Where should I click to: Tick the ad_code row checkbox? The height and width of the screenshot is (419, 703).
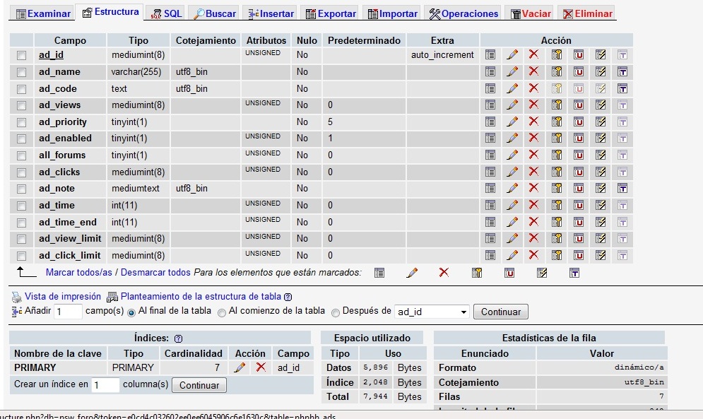(x=21, y=89)
